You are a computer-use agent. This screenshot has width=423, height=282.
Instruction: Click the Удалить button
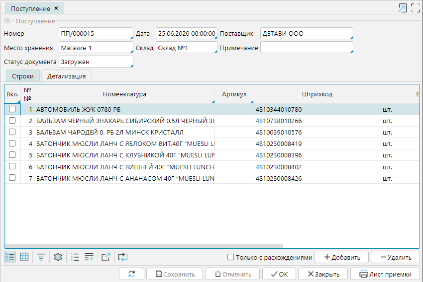pos(395,257)
